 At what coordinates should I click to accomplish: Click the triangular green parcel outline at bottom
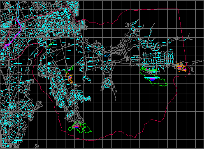coord(87,128)
